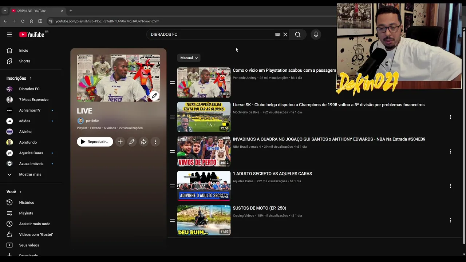Viewport: 466px width, 262px height.
Task: Open the ADULTO SECRETO video thumbnail
Action: coord(204,186)
